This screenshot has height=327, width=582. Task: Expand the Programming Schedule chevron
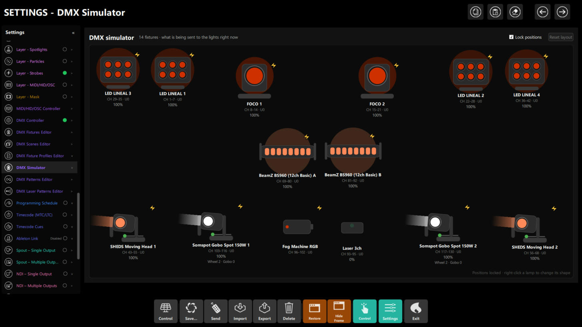click(72, 203)
